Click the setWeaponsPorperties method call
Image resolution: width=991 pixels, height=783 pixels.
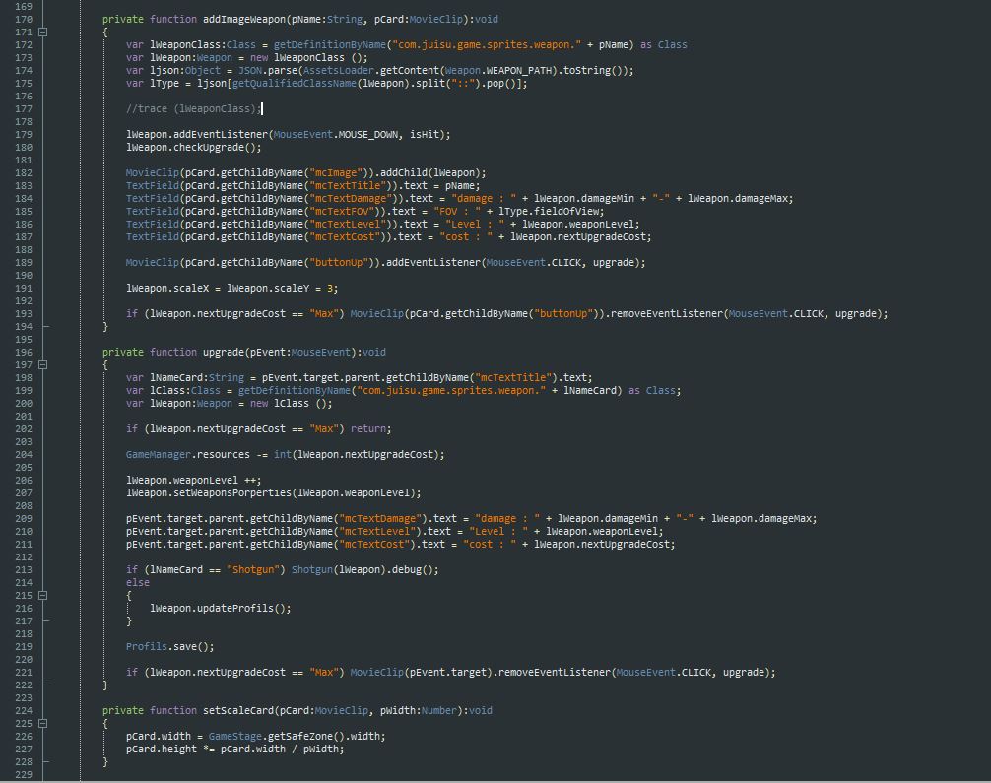pyautogui.click(x=231, y=492)
